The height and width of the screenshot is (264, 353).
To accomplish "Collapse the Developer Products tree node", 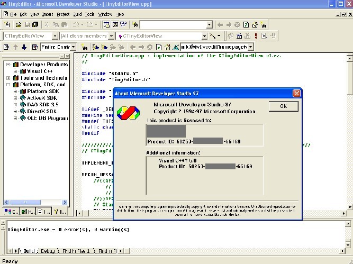I will pyautogui.click(x=8, y=65).
